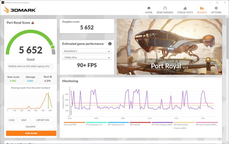Click the red warning icon beside Port Royal Score
Screen dimensions: 229x144
tap(33, 23)
